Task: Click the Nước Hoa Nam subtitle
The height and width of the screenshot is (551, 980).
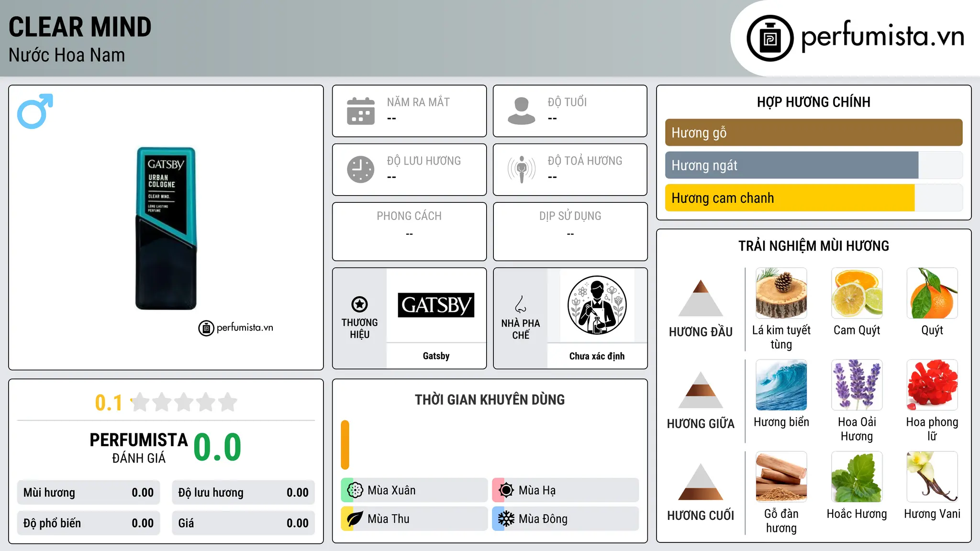Action: click(67, 55)
